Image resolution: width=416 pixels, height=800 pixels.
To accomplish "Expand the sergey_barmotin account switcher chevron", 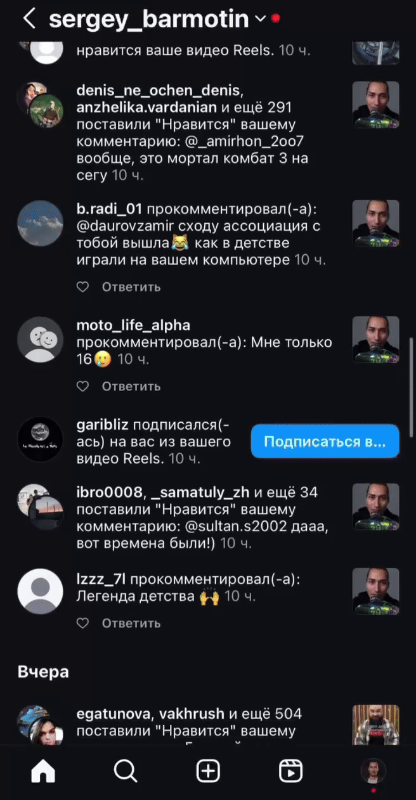I will [260, 19].
